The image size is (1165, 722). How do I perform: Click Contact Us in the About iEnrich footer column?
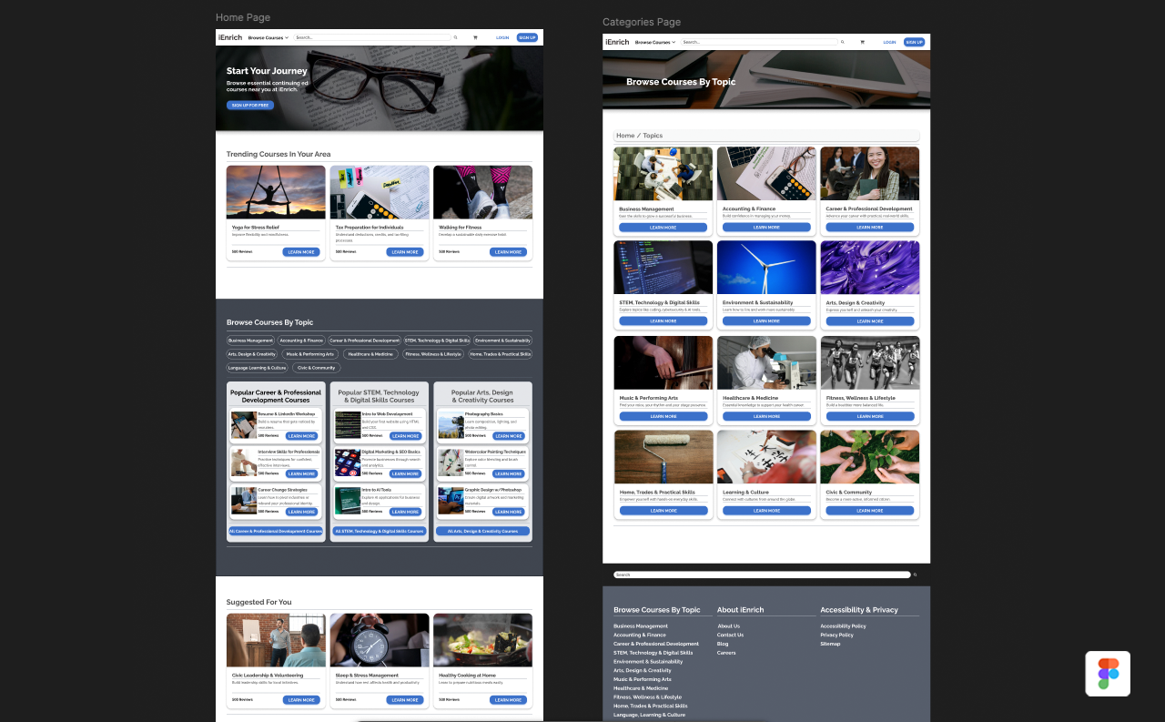tap(730, 635)
